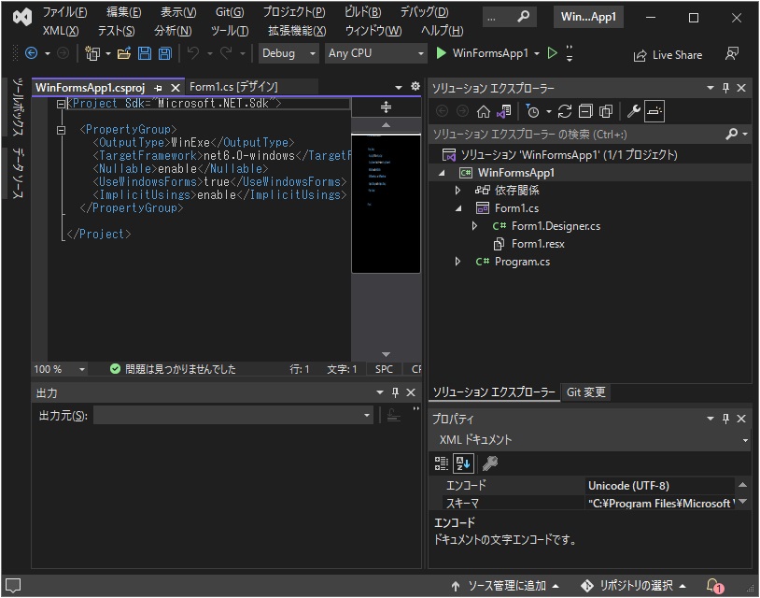Select Form1.resx in Solution Explorer
760x598 pixels.
[538, 244]
